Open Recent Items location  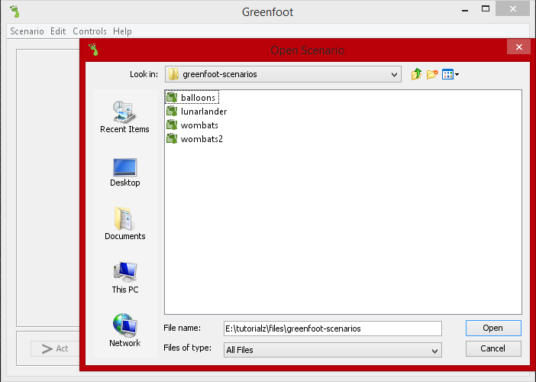click(124, 117)
